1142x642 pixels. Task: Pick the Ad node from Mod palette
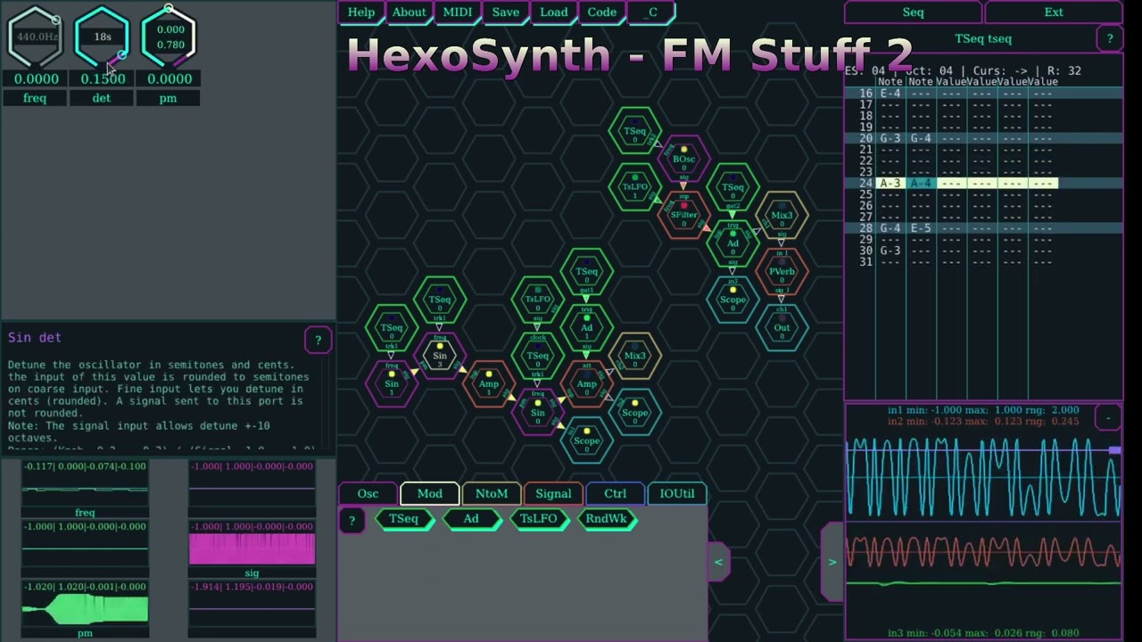(x=471, y=519)
